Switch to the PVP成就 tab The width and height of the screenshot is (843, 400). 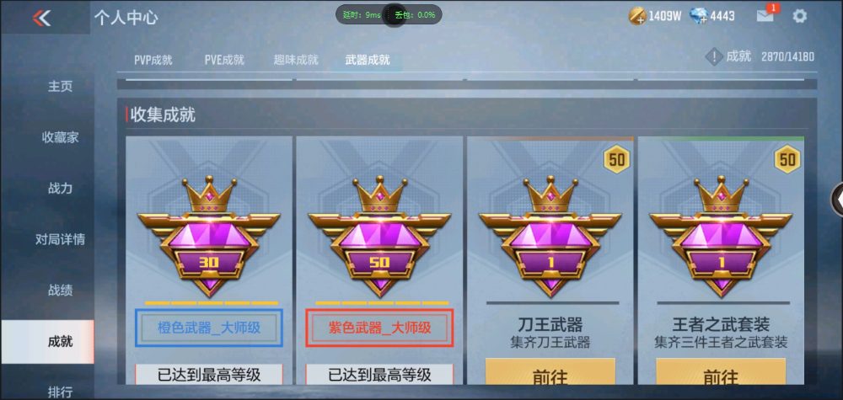[153, 60]
